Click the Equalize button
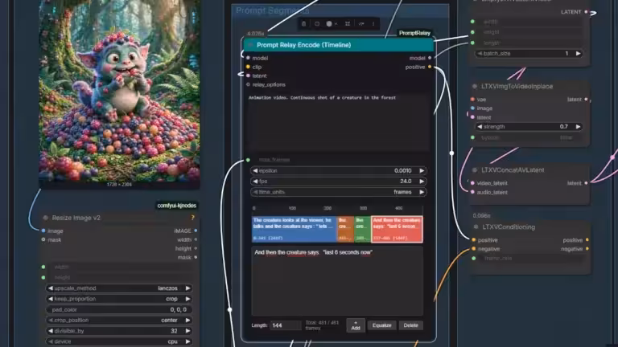618x347 pixels. click(382, 325)
